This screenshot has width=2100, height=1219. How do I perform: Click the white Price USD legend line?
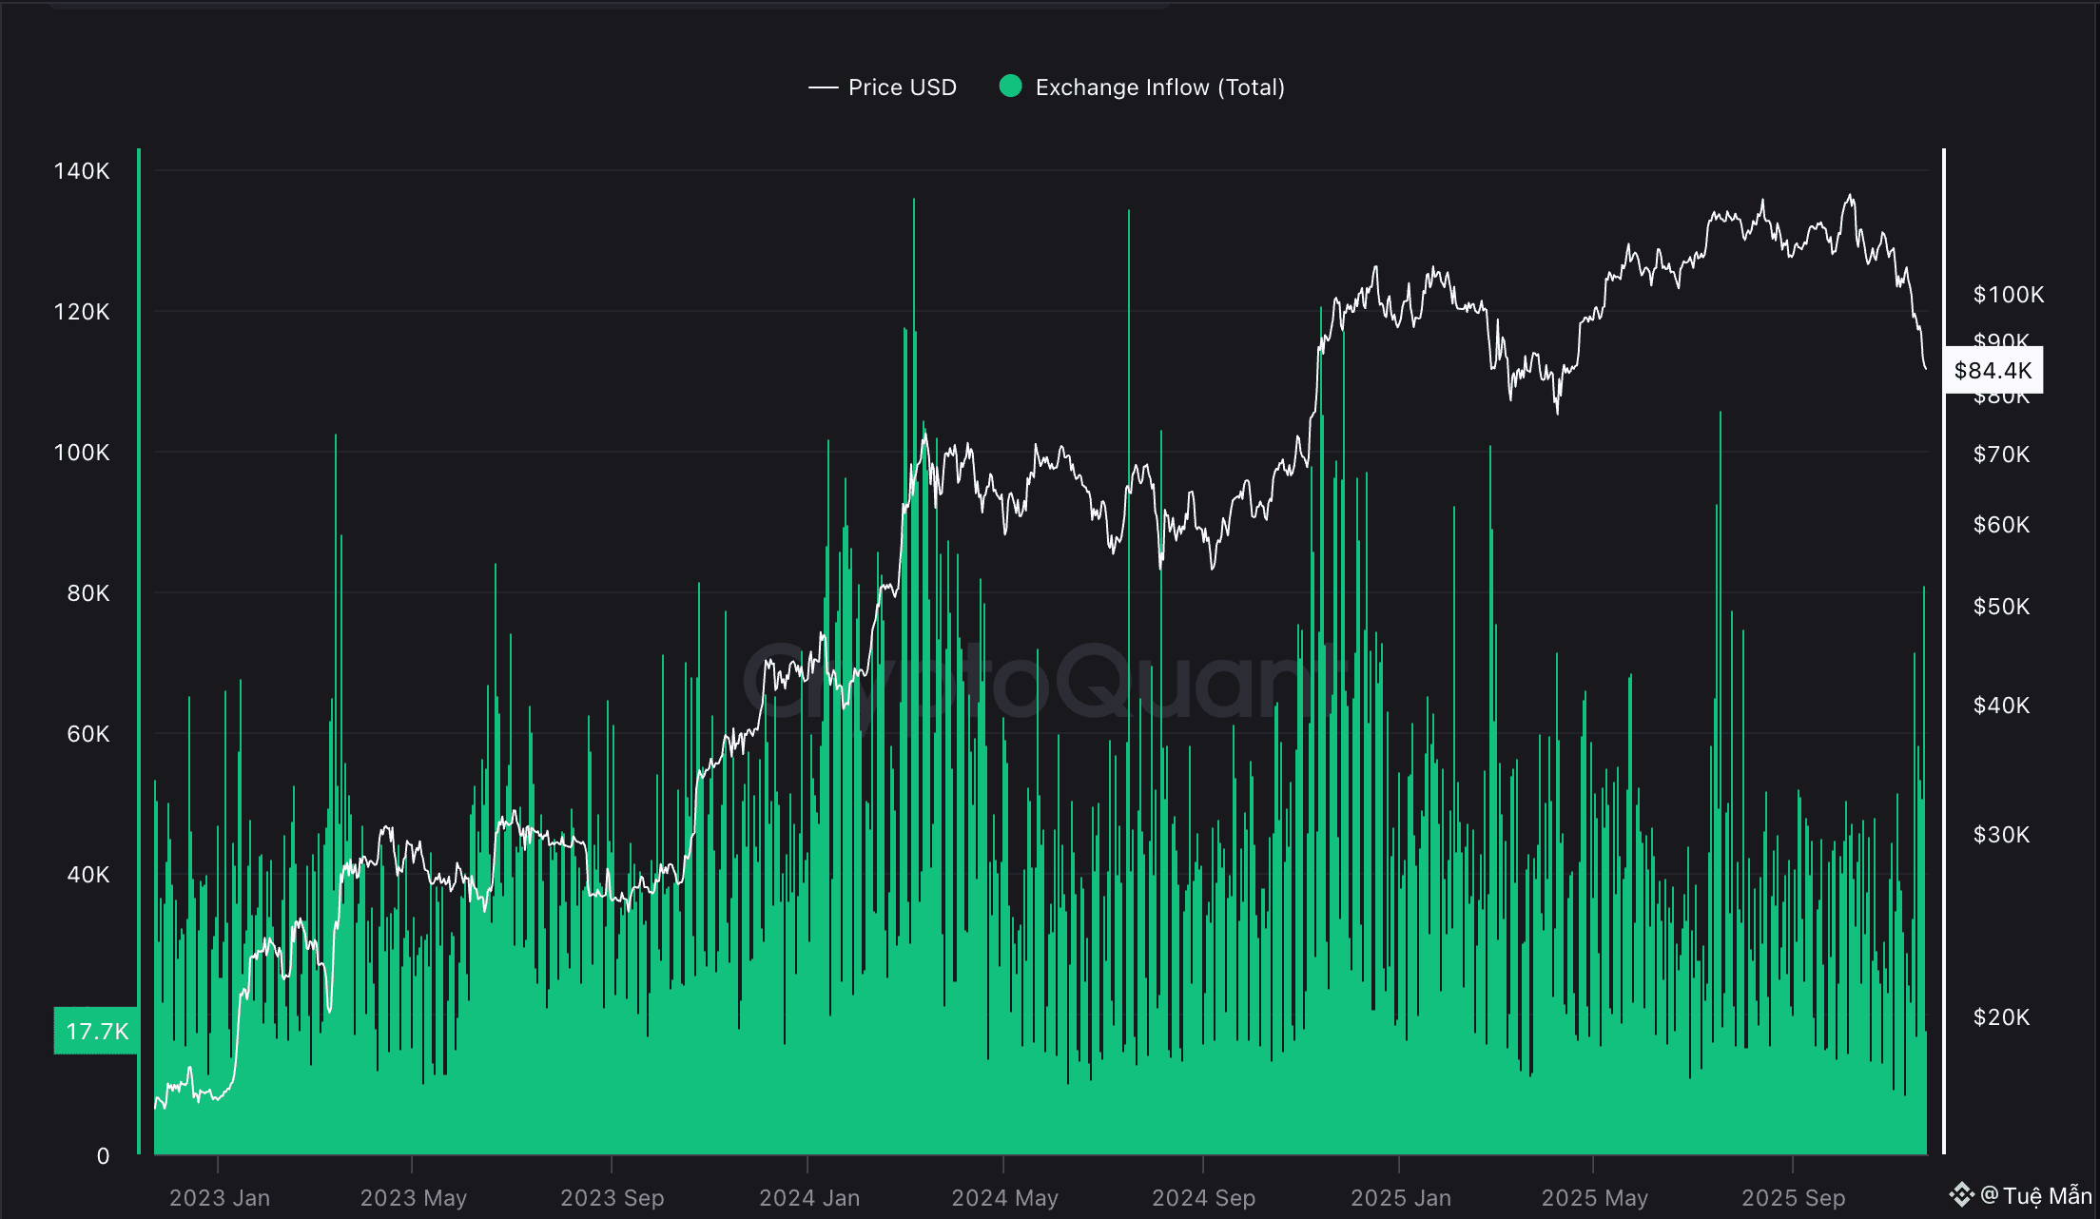tap(823, 87)
